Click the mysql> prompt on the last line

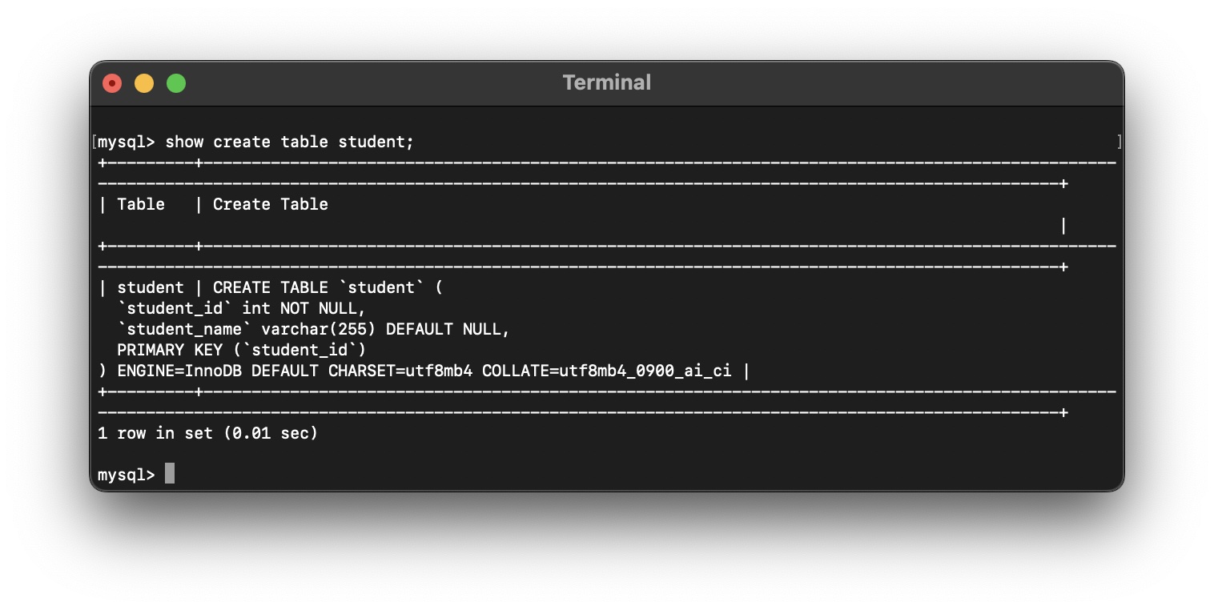point(127,473)
